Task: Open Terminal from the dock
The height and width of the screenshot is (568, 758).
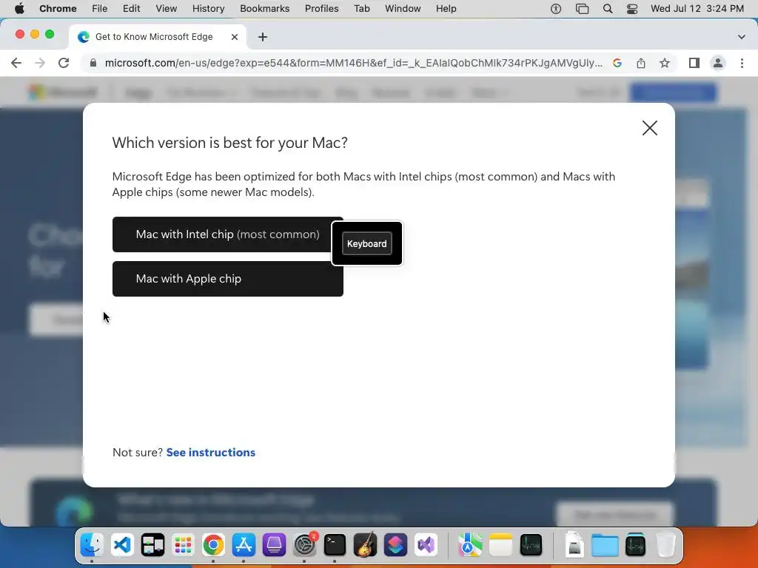Action: coord(335,545)
